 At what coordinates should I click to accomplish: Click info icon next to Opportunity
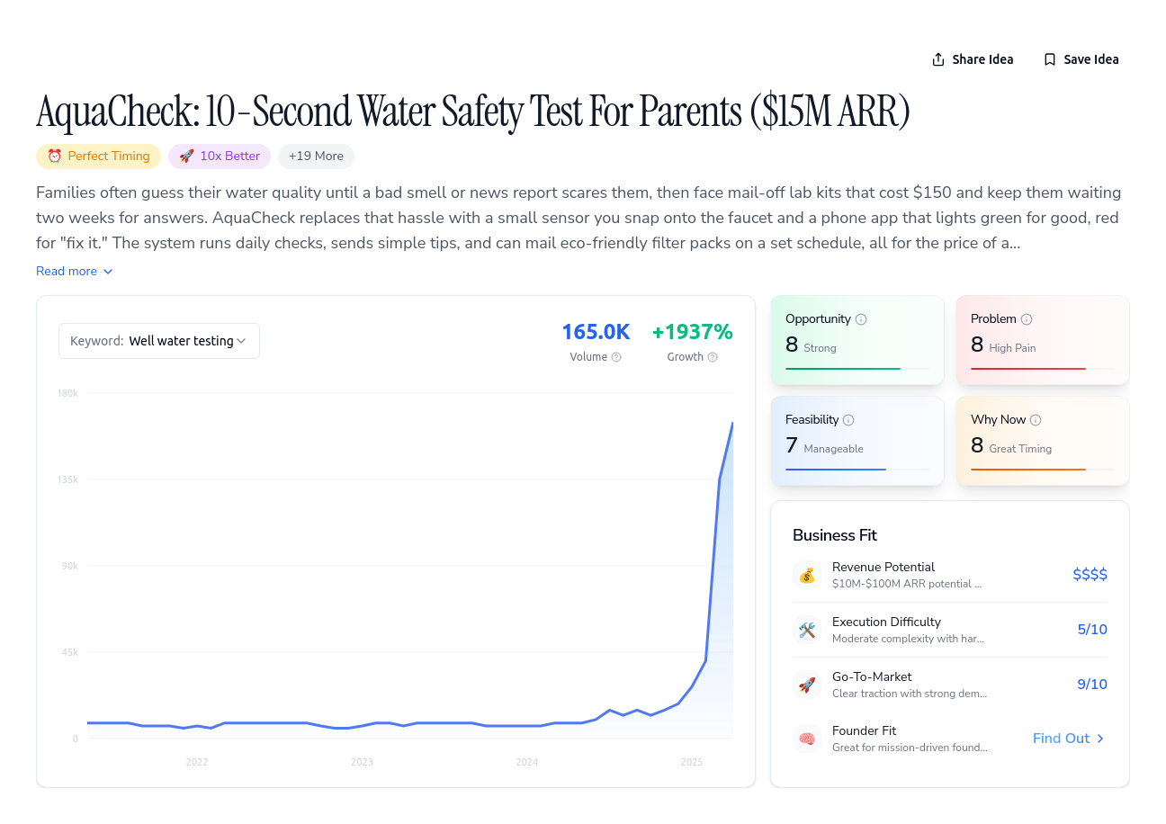[861, 319]
